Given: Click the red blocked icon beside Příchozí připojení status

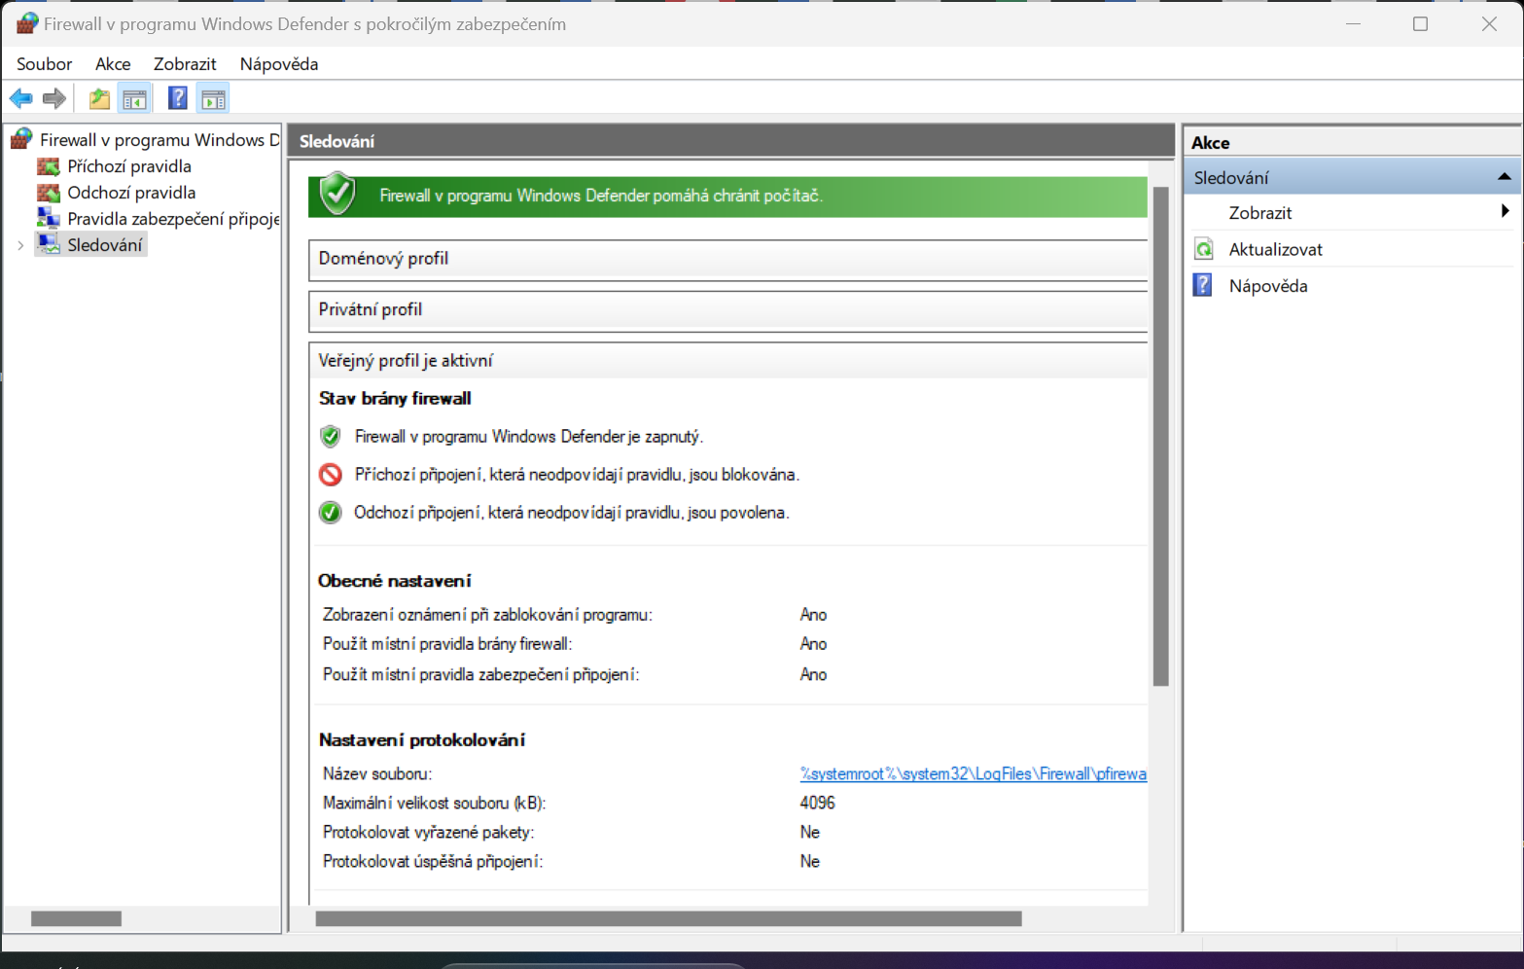Looking at the screenshot, I should [331, 474].
